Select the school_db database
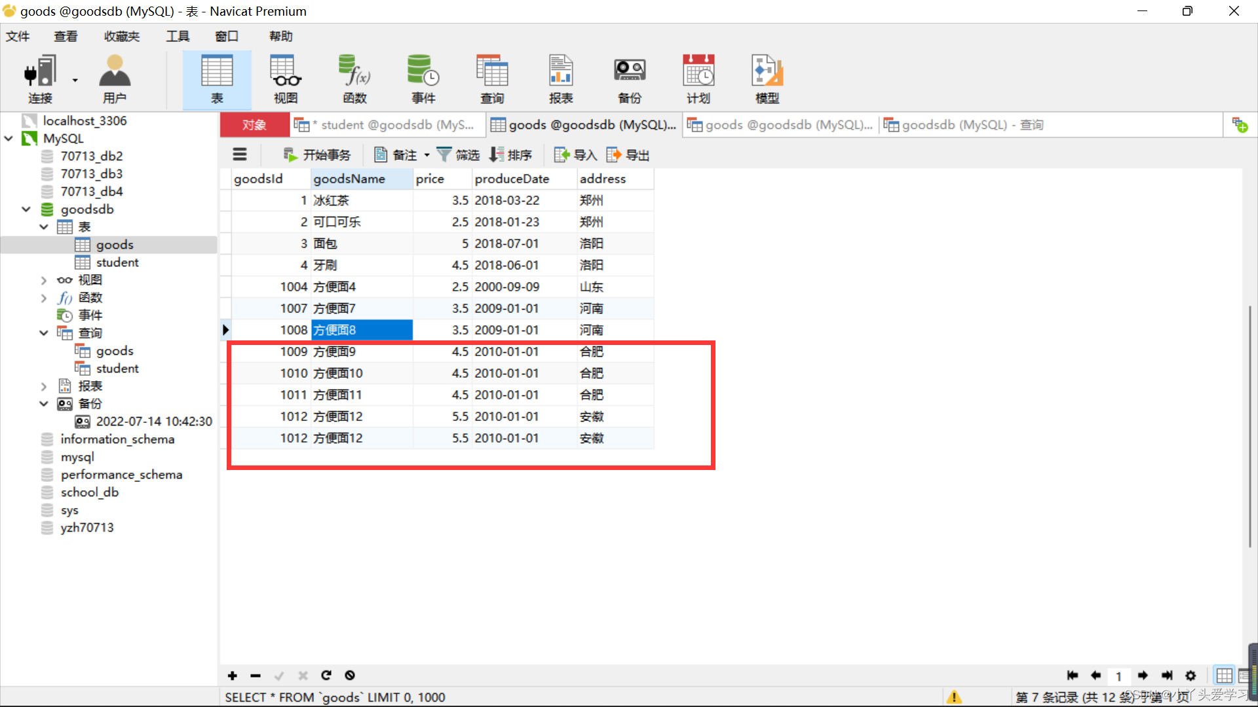Viewport: 1258px width, 707px height. [90, 492]
